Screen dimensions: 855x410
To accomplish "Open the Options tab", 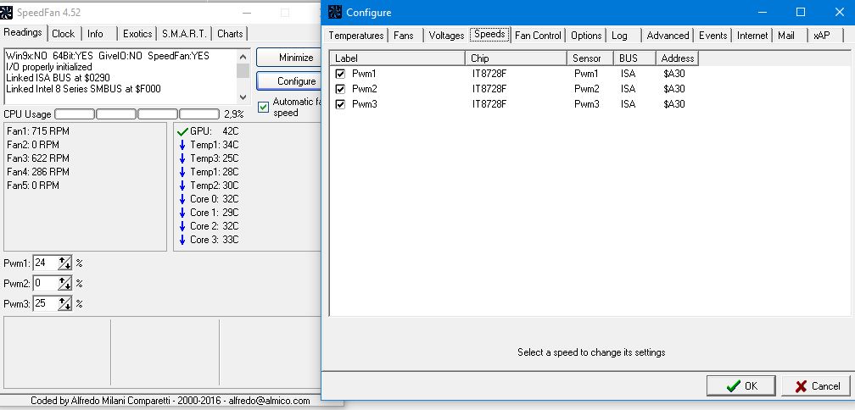I will coord(586,36).
